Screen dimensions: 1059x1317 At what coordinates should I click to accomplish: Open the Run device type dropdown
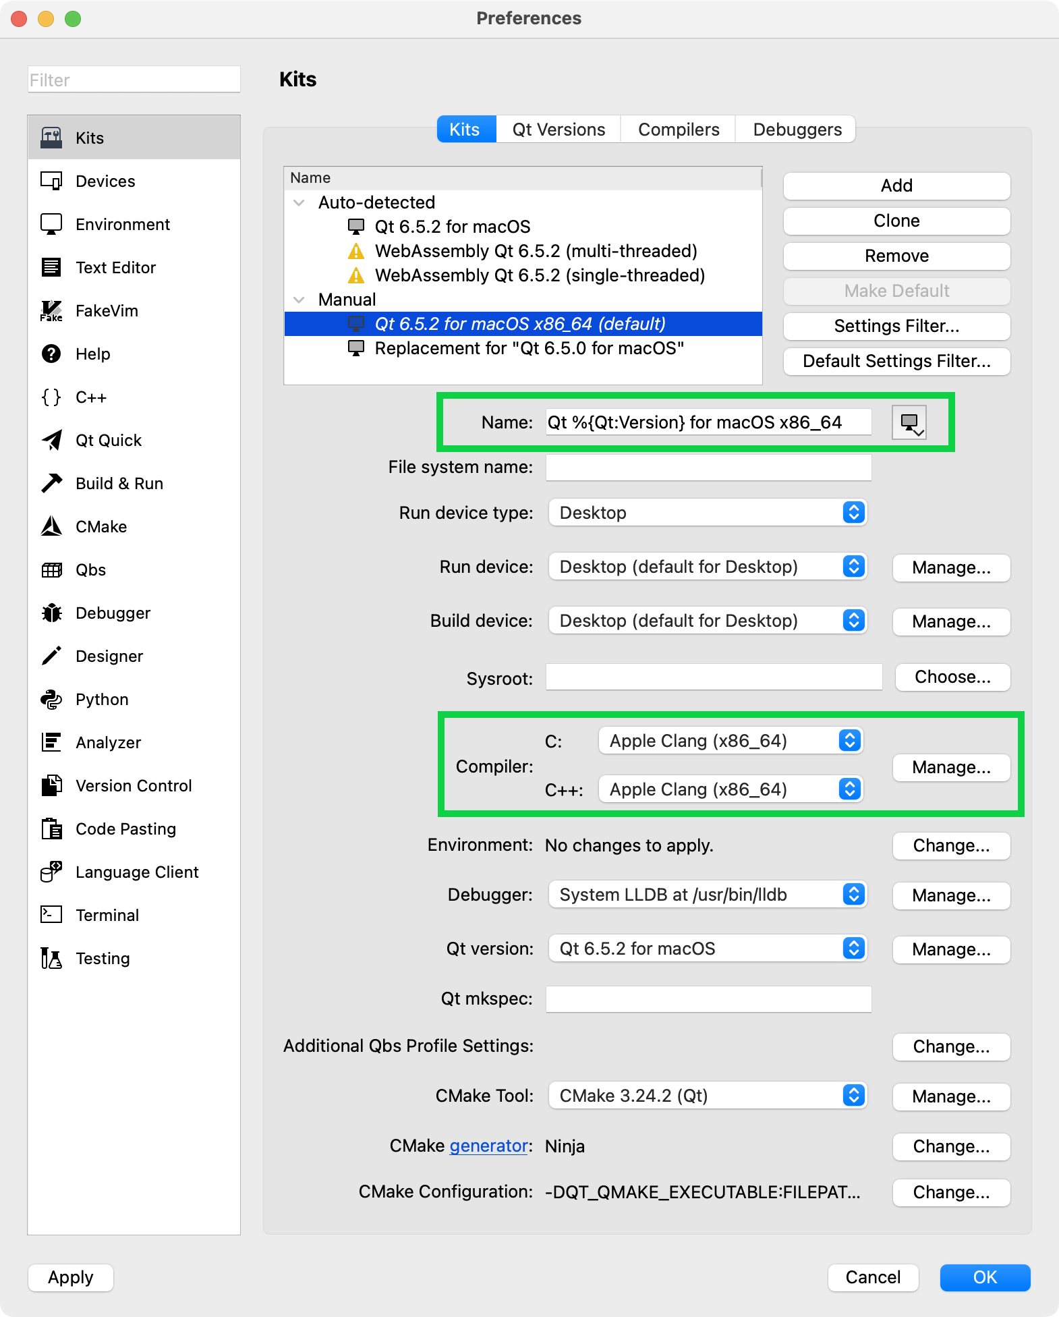[707, 513]
